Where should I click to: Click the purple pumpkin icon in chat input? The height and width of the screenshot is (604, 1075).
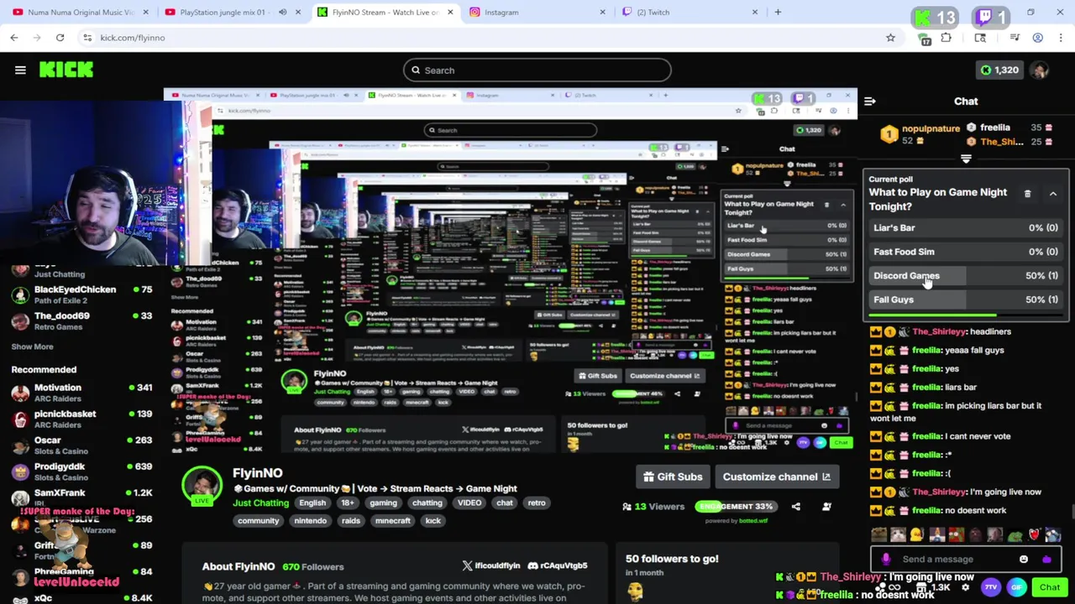point(1046,560)
